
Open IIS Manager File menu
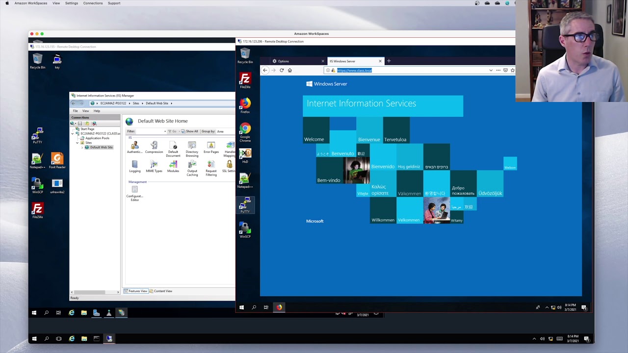[76, 111]
